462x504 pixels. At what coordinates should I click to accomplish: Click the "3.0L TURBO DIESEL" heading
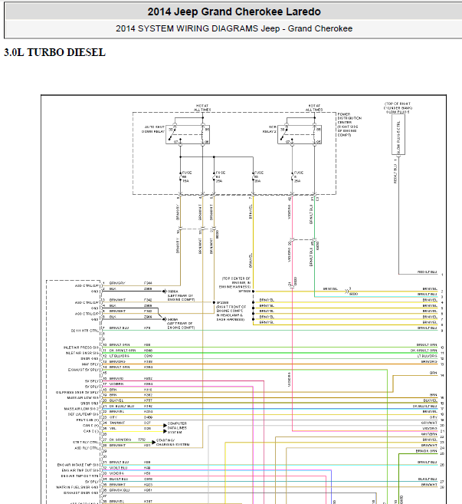(54, 52)
